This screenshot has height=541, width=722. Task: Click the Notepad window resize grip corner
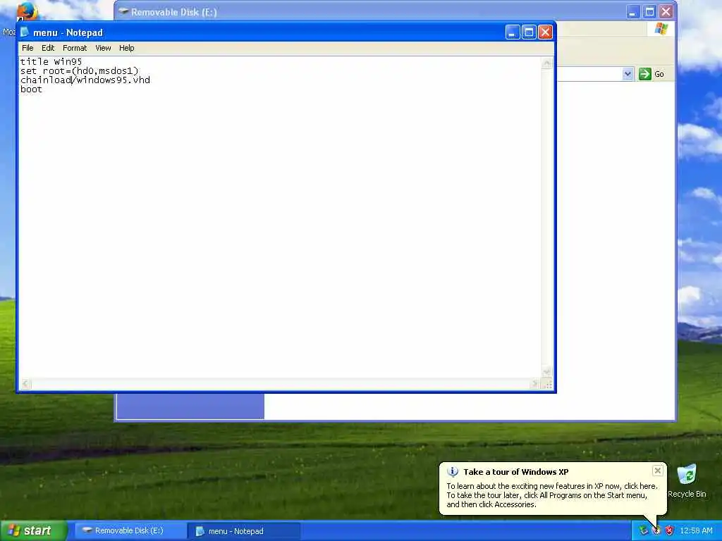(547, 384)
